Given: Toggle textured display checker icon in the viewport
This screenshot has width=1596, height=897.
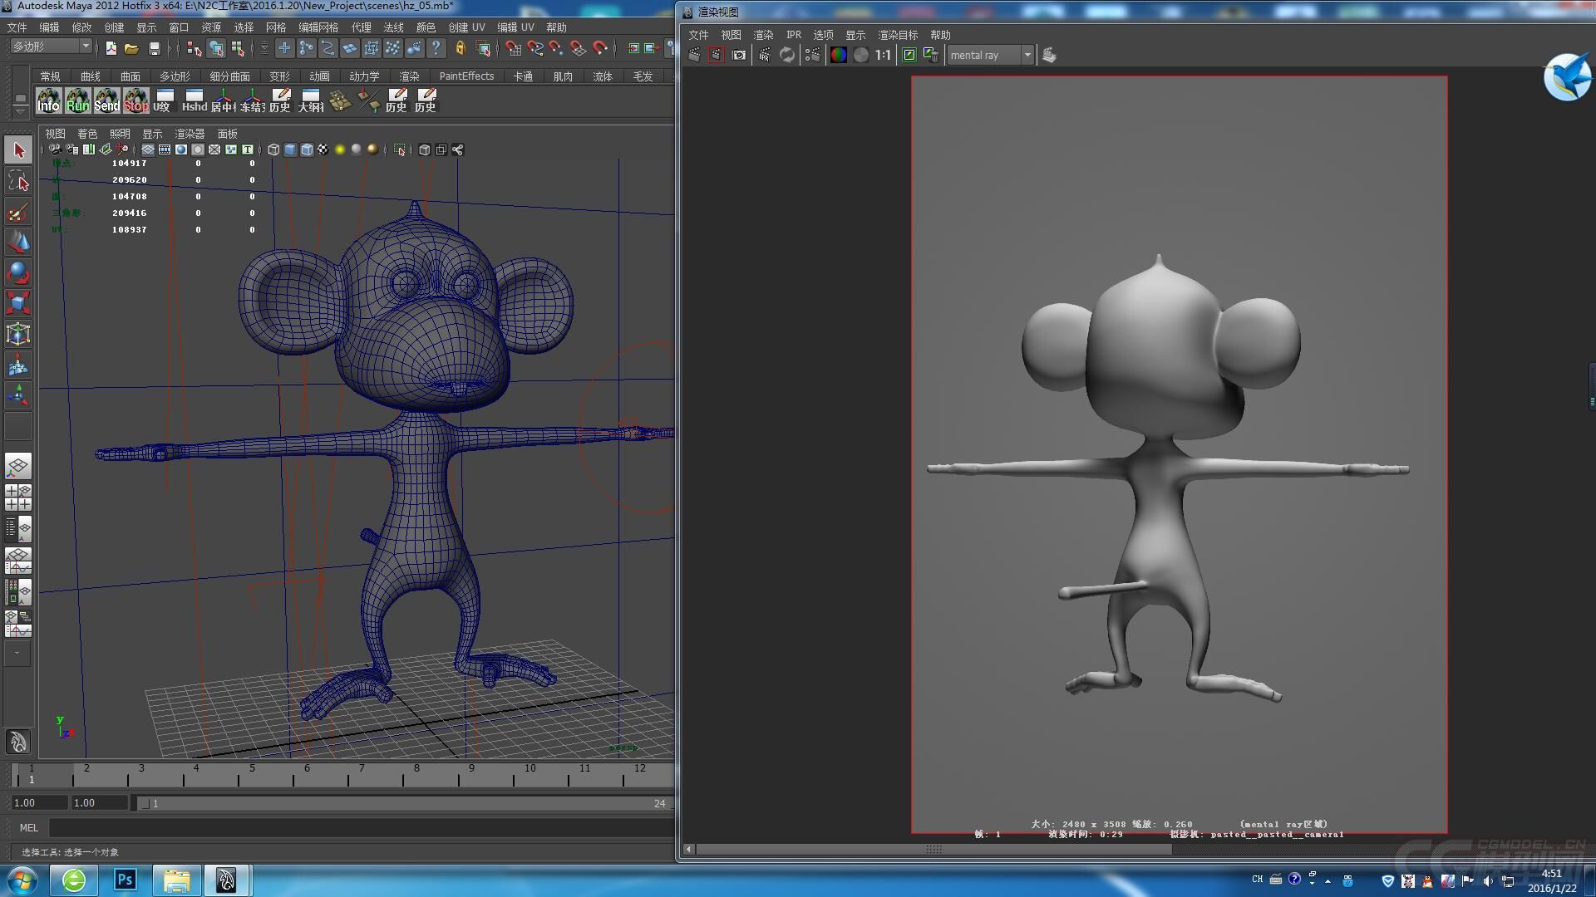Looking at the screenshot, I should [x=323, y=149].
